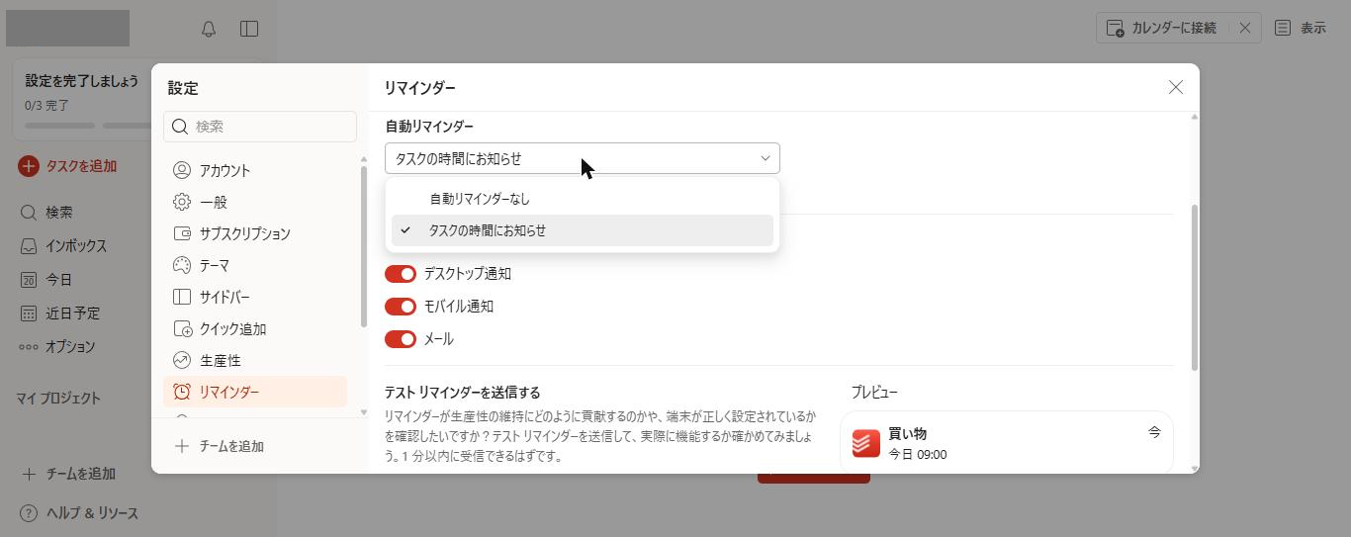Select アカウント settings tab
The height and width of the screenshot is (537, 1351).
255,170
